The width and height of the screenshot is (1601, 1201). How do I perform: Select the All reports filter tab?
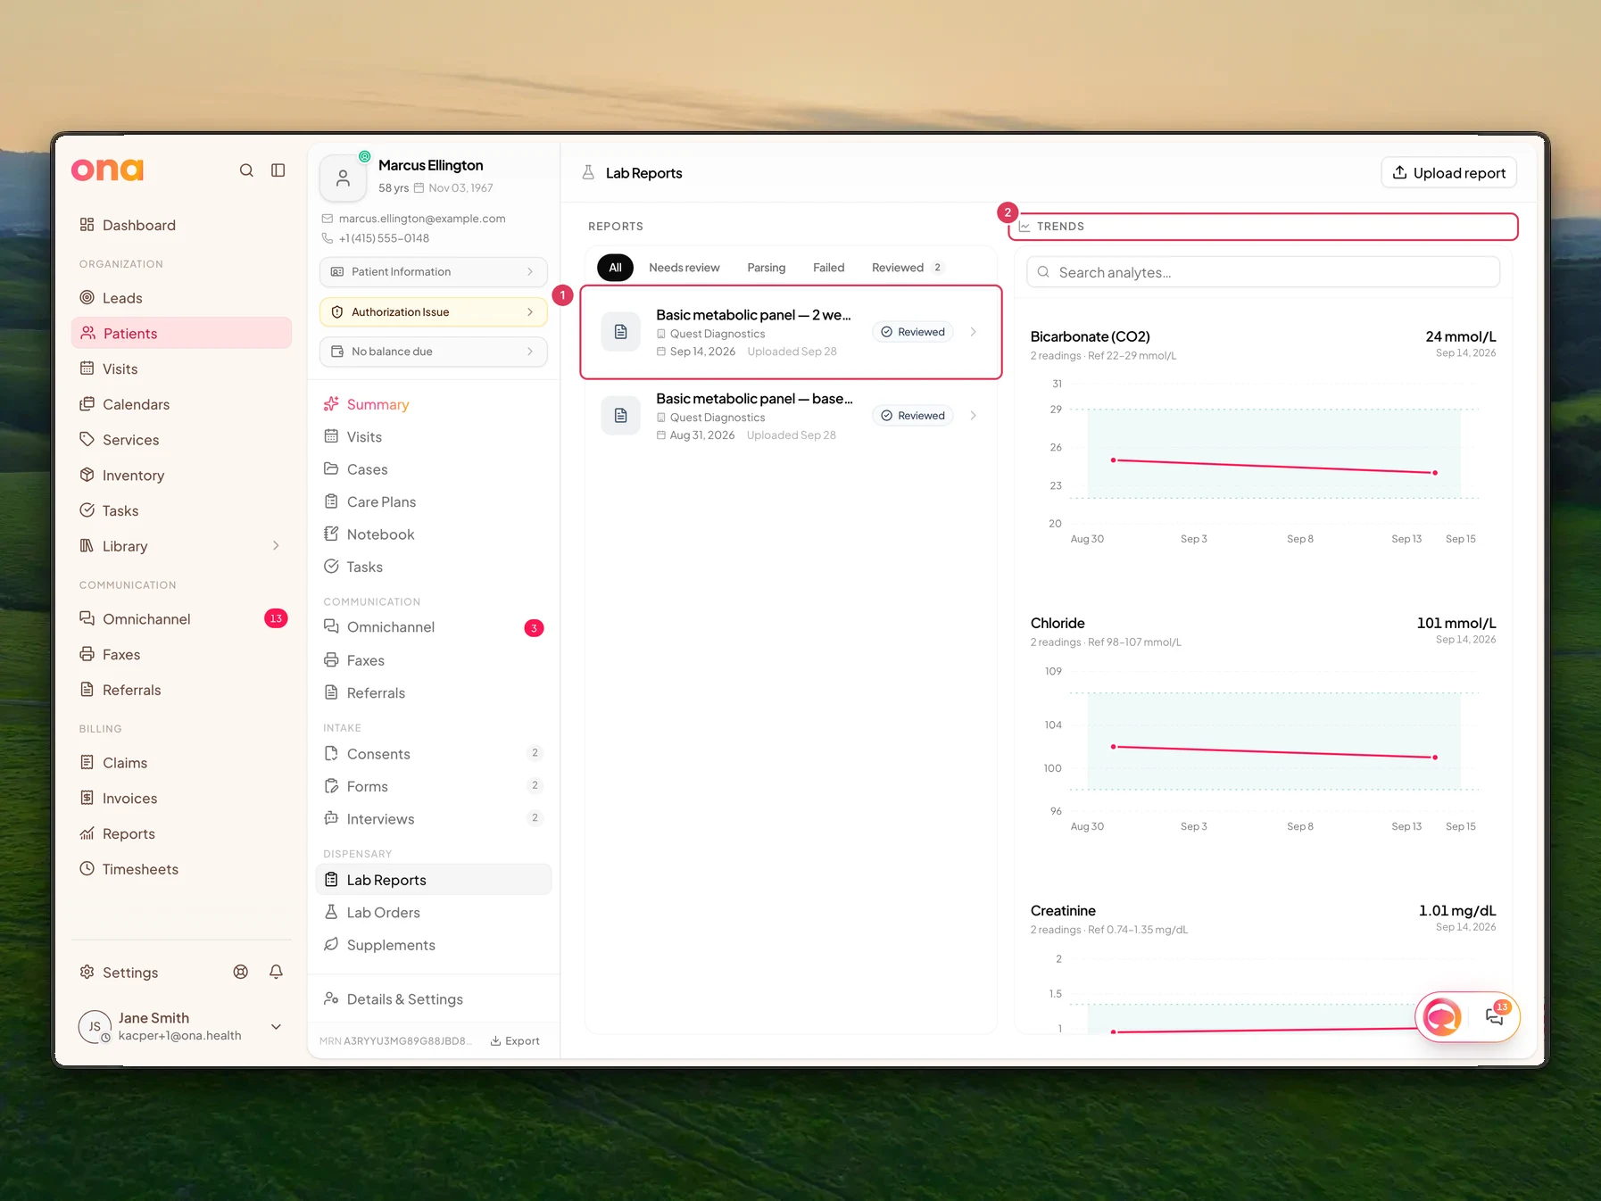[615, 268]
